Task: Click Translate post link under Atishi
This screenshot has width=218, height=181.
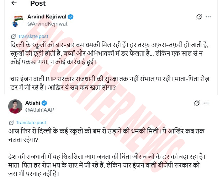Action: point(31,122)
